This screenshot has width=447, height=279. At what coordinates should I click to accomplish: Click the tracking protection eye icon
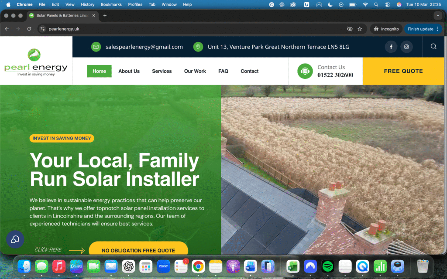click(349, 29)
